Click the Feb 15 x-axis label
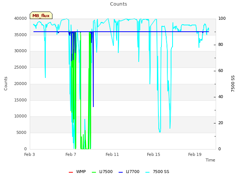238x179 pixels. 154,154
